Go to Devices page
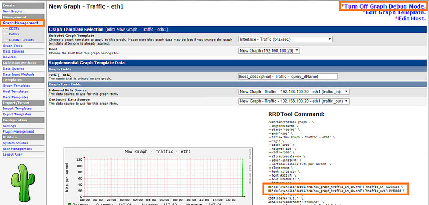The width and height of the screenshot is (429, 205). (9, 57)
